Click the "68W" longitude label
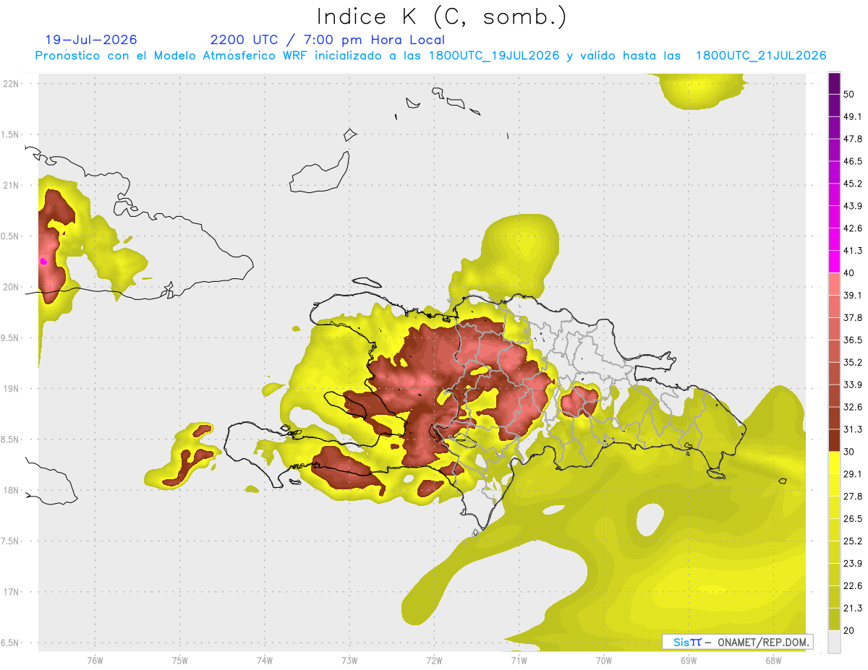Screen dimensions: 868x670 (773, 660)
